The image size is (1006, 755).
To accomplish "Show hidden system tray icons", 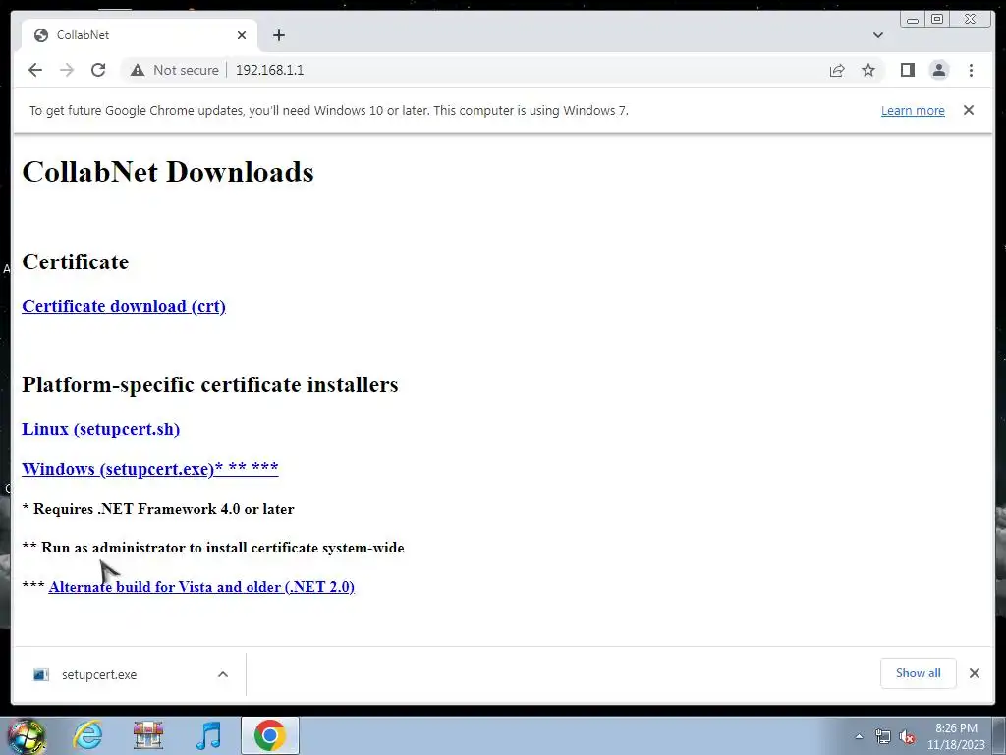I will (859, 736).
